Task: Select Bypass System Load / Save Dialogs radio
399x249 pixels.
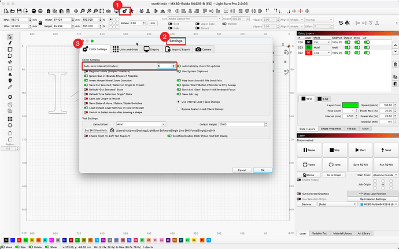Action: click(179, 109)
